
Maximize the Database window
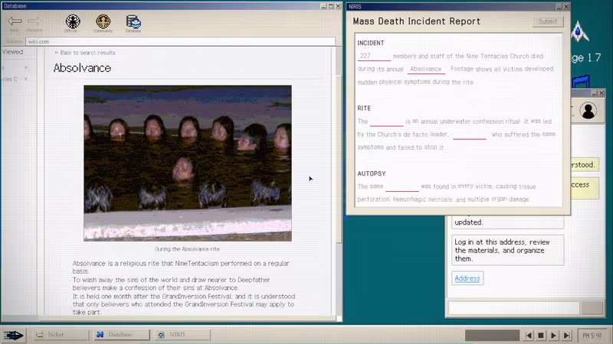pos(331,6)
